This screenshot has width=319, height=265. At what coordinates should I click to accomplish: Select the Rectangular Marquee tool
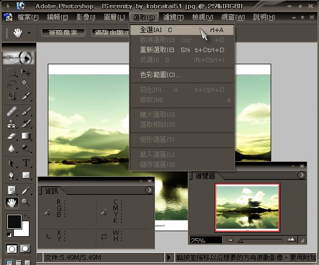coord(11,72)
